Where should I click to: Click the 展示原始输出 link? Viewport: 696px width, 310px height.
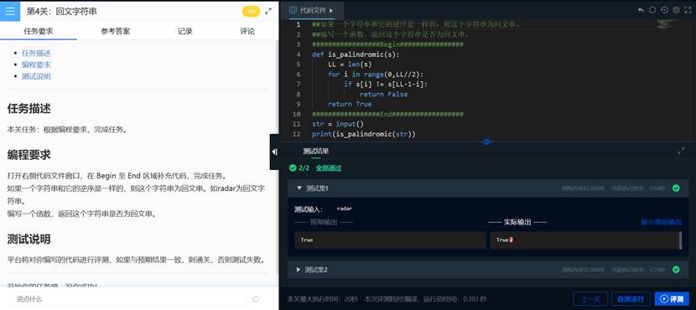tap(661, 222)
